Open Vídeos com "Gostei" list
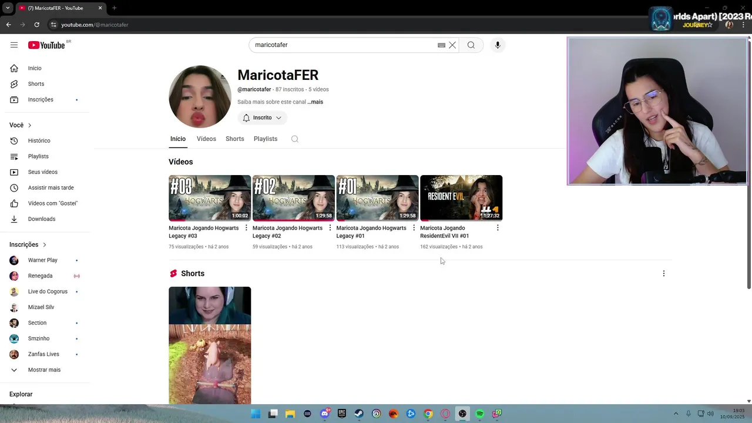 [x=45, y=203]
